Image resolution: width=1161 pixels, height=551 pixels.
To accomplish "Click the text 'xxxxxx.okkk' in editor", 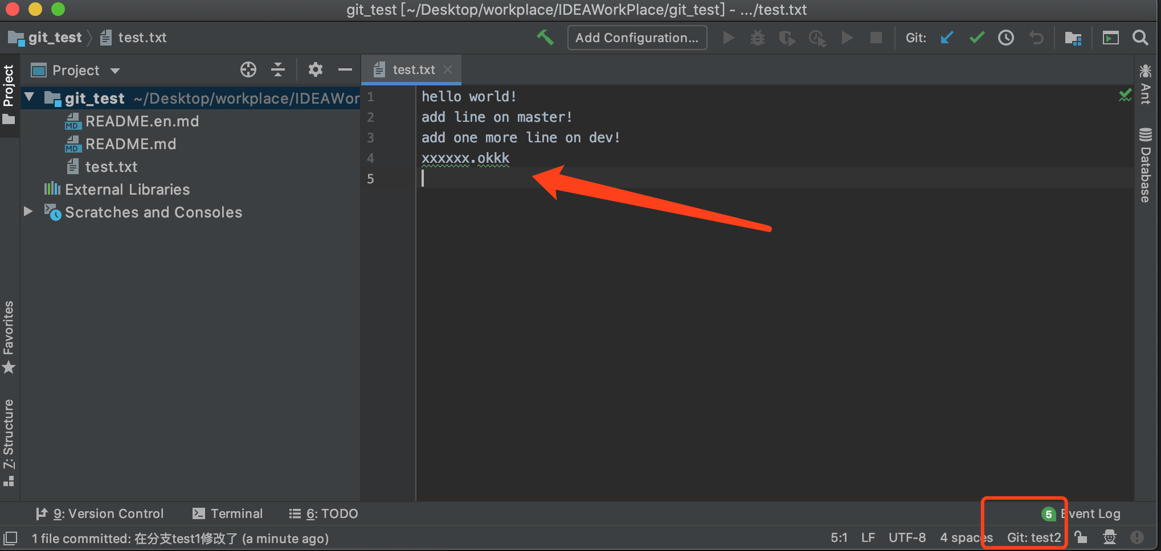I will pyautogui.click(x=465, y=158).
